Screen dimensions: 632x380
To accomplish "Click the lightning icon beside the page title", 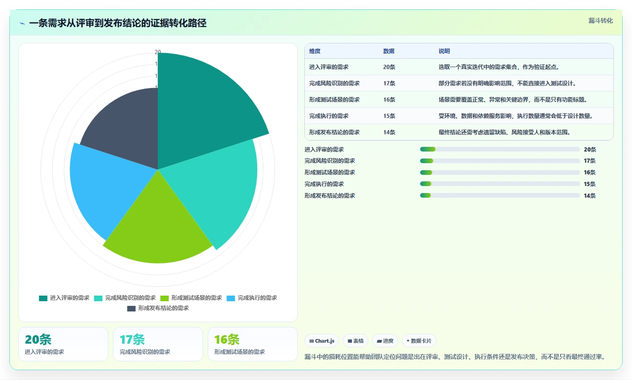I will (22, 23).
